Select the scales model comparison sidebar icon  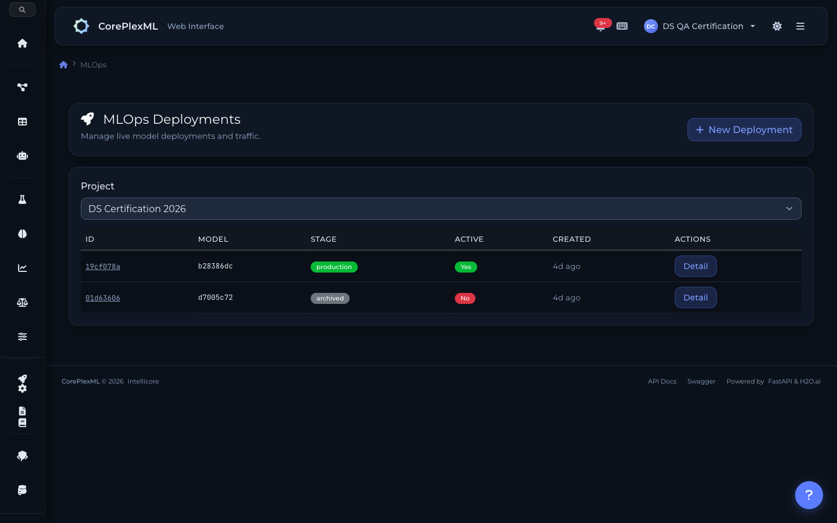pyautogui.click(x=22, y=302)
